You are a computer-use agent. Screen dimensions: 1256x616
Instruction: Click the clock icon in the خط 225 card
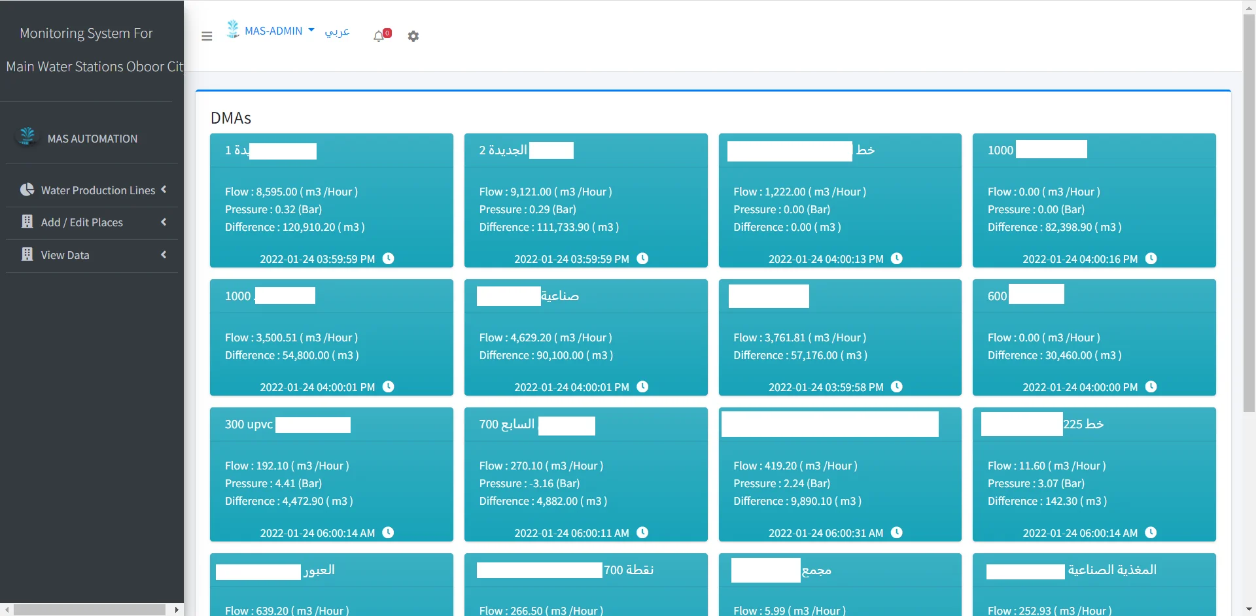[x=1151, y=532]
